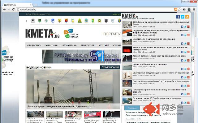Open the ОБЩЕСТВО menu section
The width and height of the screenshot is (198, 123).
[x=34, y=45]
